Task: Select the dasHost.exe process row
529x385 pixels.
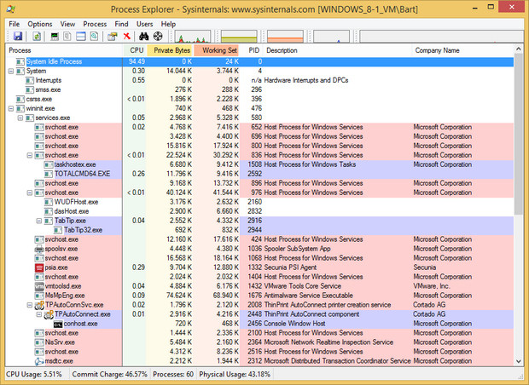Action: click(259, 211)
